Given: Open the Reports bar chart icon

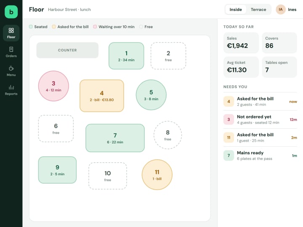Looking at the screenshot, I should 11,87.
